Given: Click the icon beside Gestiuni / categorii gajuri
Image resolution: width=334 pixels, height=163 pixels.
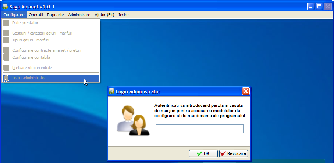Looking at the screenshot, I should pos(6,33).
